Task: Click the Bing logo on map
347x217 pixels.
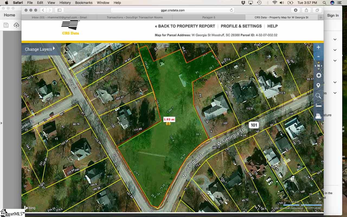Action: pos(30,208)
